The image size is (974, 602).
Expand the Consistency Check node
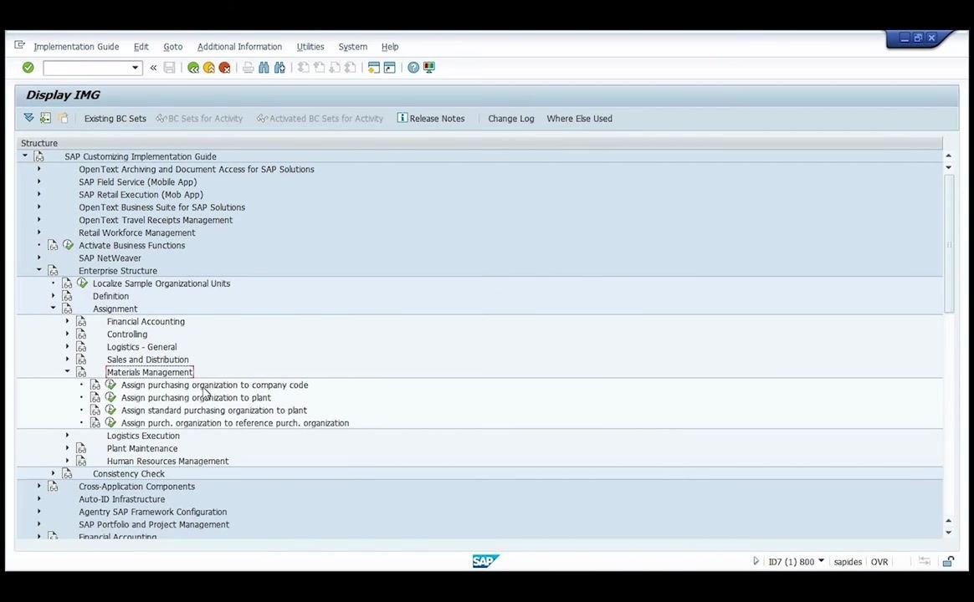(53, 473)
